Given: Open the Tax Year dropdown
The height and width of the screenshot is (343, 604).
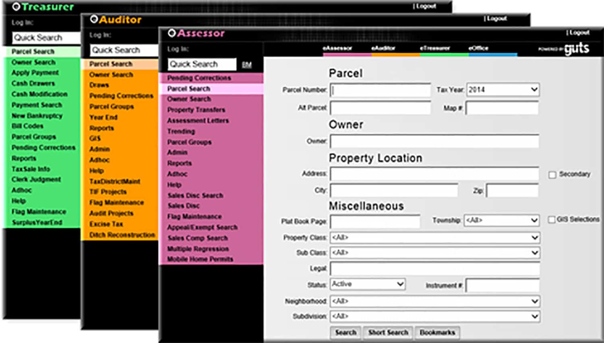Looking at the screenshot, I should pyautogui.click(x=503, y=90).
